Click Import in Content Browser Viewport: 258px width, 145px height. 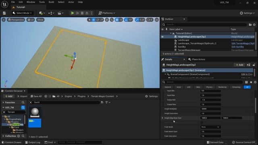click(22, 96)
